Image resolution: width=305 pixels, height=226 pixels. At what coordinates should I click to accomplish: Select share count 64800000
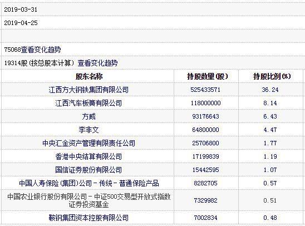click(x=205, y=130)
